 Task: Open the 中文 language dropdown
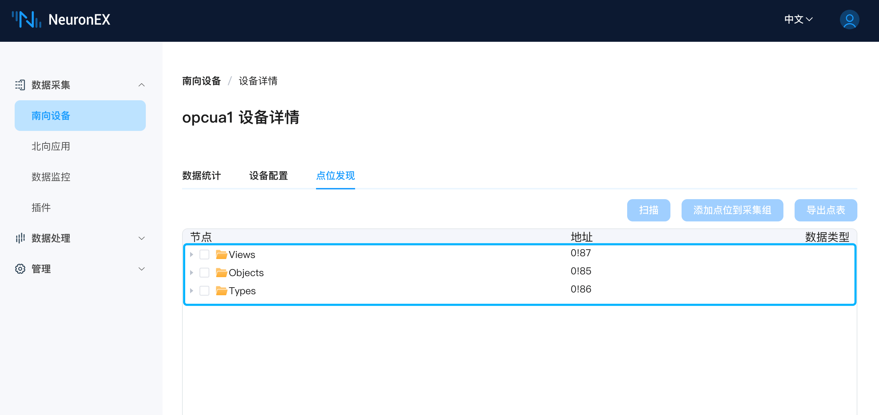point(798,20)
